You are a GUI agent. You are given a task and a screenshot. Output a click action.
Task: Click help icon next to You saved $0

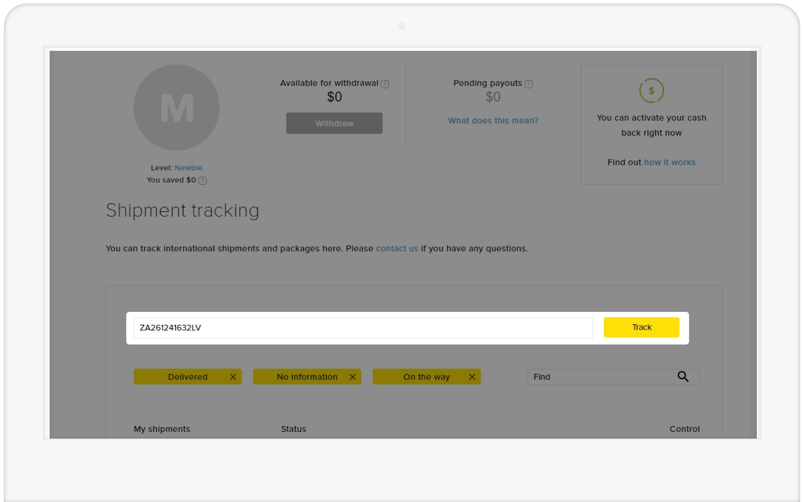[x=203, y=180]
